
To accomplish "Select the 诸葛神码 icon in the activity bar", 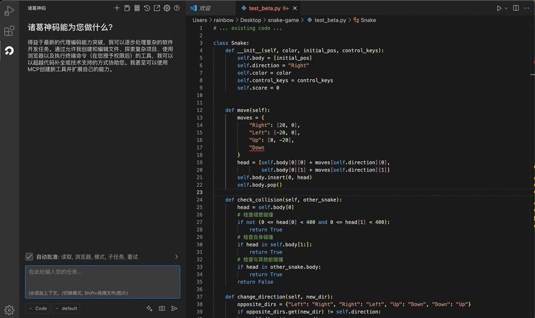I will coord(9,51).
